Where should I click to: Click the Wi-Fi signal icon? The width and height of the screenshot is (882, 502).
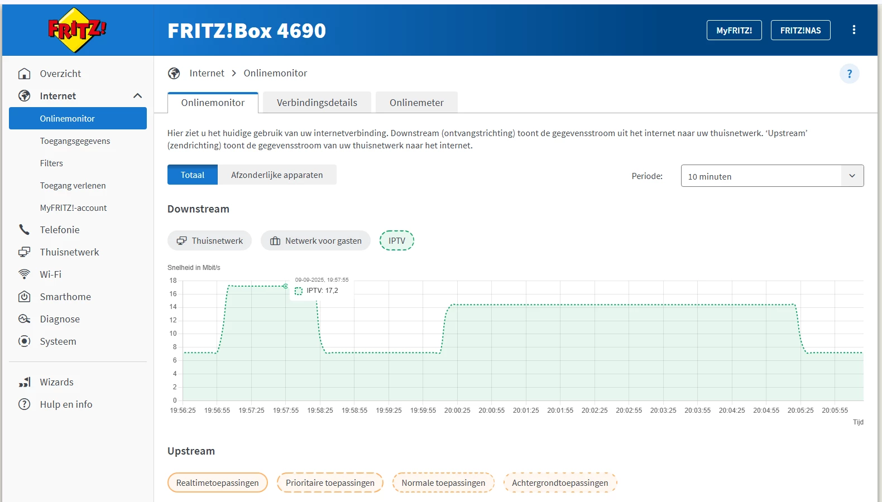coord(25,274)
